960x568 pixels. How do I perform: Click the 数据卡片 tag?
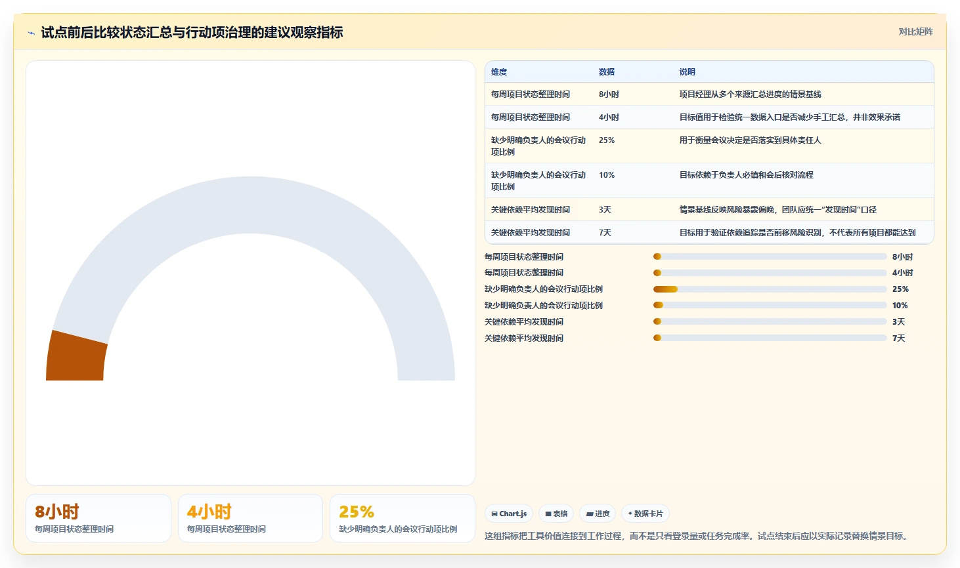pos(645,514)
